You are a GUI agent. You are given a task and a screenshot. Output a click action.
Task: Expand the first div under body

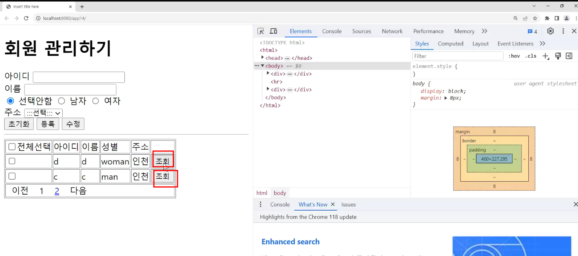268,73
